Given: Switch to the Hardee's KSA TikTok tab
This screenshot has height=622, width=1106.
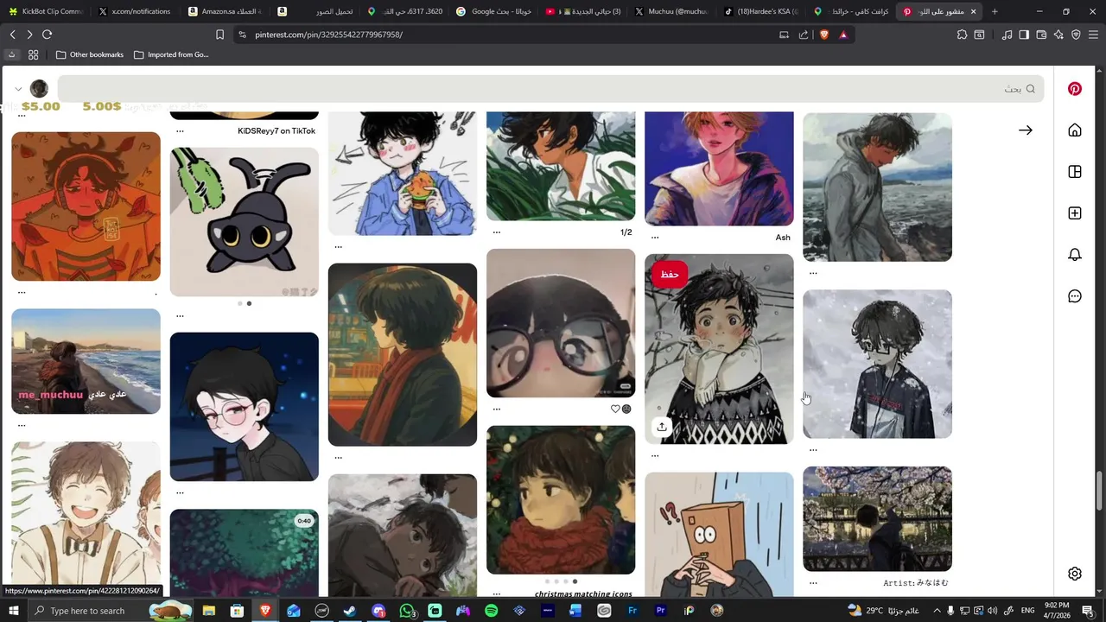Looking at the screenshot, I should click(x=764, y=11).
